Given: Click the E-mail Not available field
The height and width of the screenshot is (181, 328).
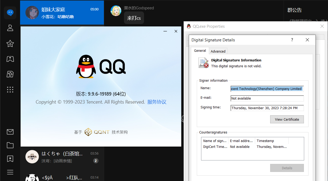Looking at the screenshot, I should [x=267, y=99].
